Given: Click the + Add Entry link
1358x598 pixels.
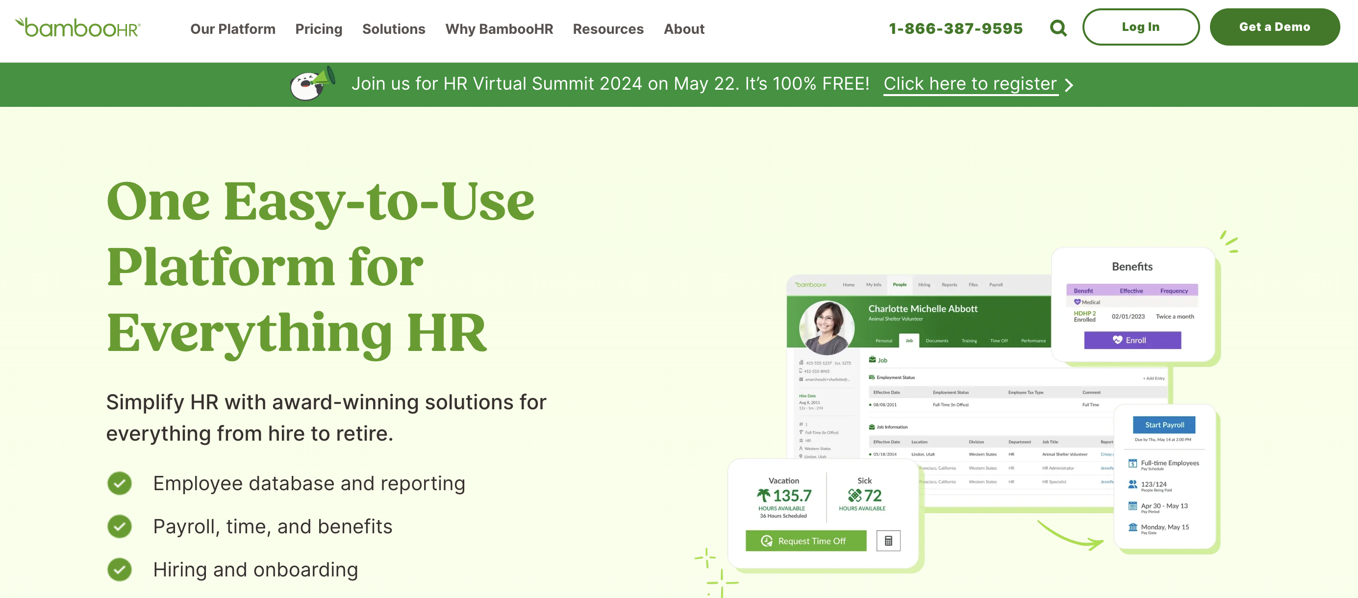Looking at the screenshot, I should coord(1154,378).
